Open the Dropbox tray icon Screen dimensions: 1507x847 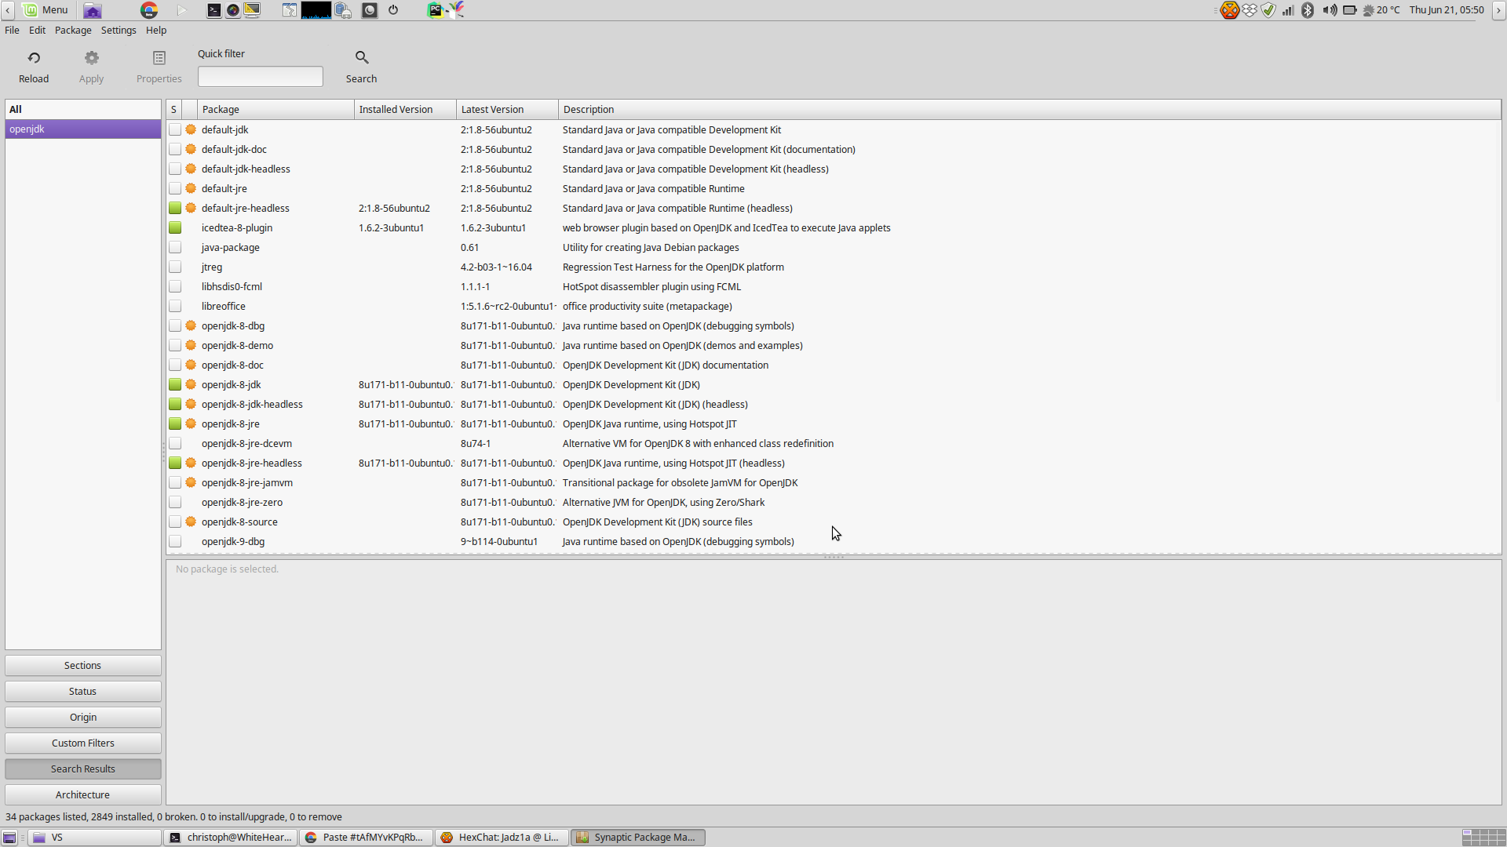[1250, 10]
